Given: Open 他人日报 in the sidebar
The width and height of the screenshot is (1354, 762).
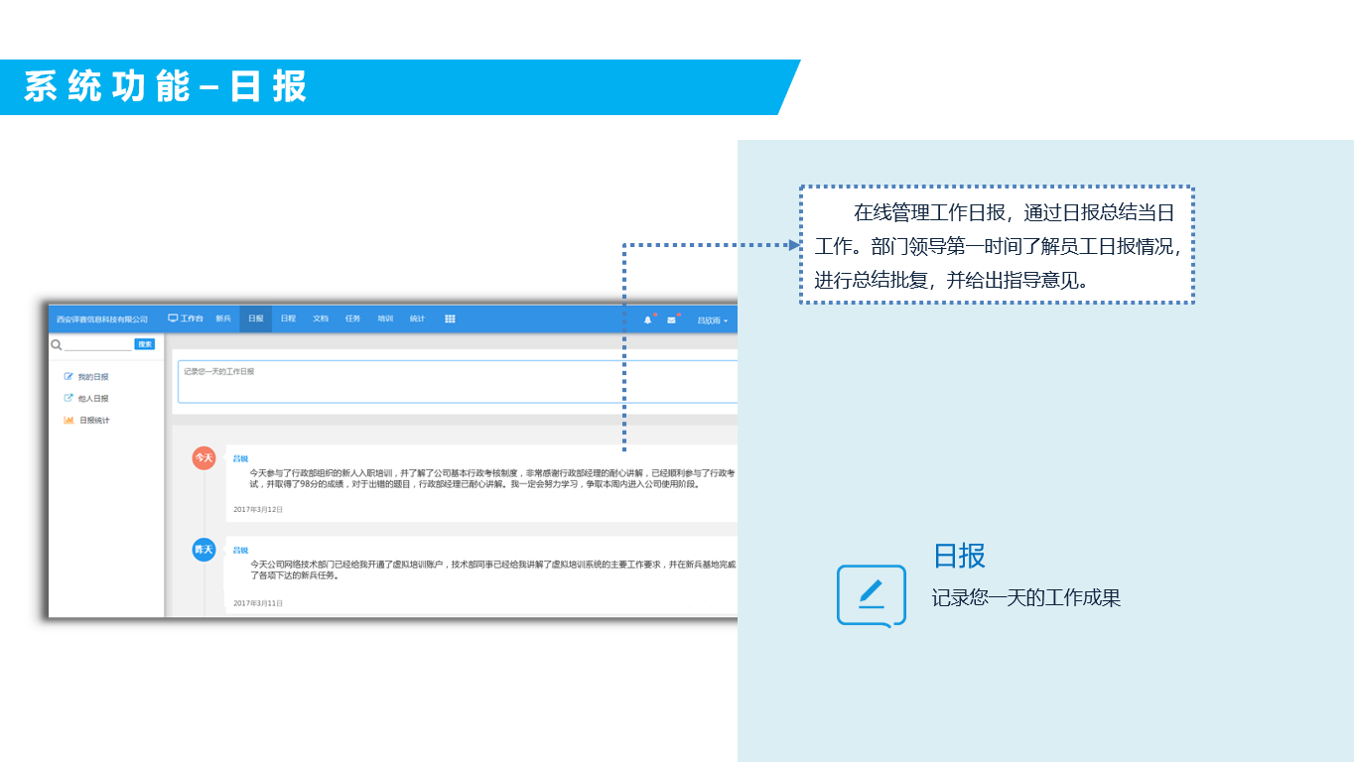Looking at the screenshot, I should (x=93, y=399).
